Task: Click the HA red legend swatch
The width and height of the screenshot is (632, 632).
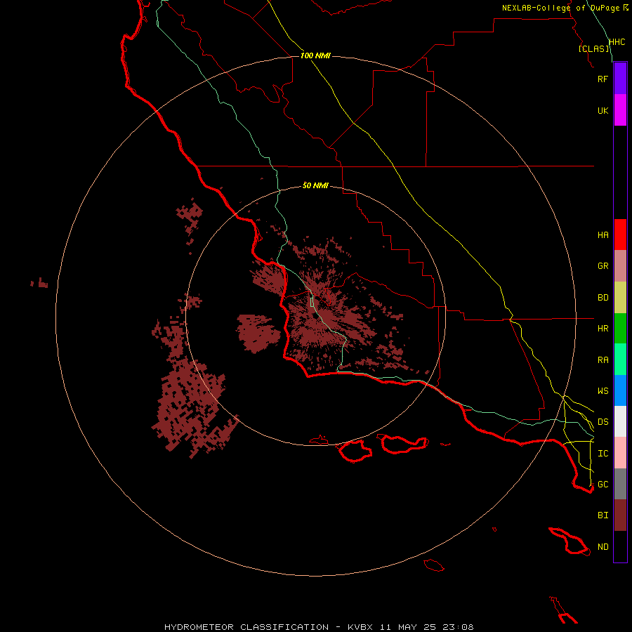Action: [x=620, y=235]
